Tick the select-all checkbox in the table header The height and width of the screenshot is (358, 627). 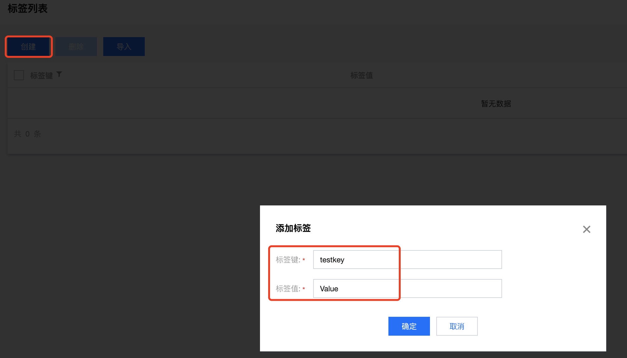tap(19, 75)
